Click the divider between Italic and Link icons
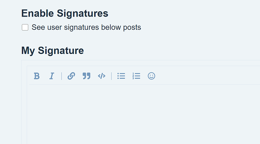Screen dimensions: 260x144 (61, 76)
